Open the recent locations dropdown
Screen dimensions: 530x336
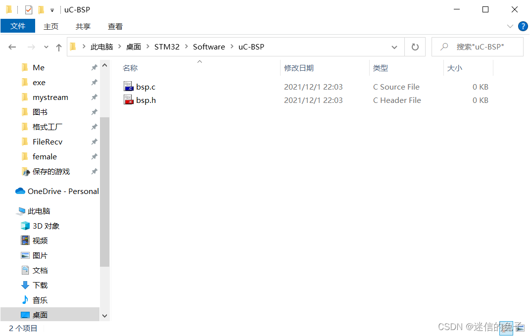pos(46,47)
